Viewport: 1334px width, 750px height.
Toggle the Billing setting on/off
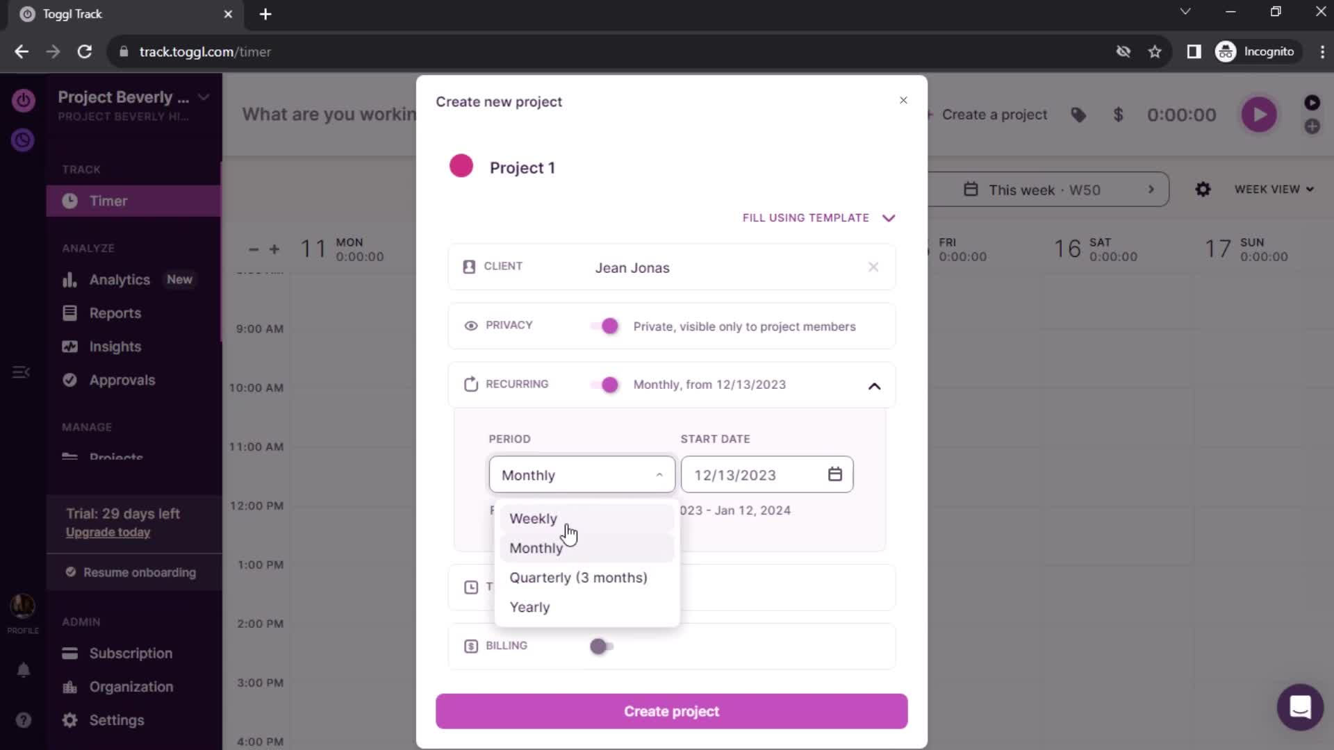click(x=601, y=647)
